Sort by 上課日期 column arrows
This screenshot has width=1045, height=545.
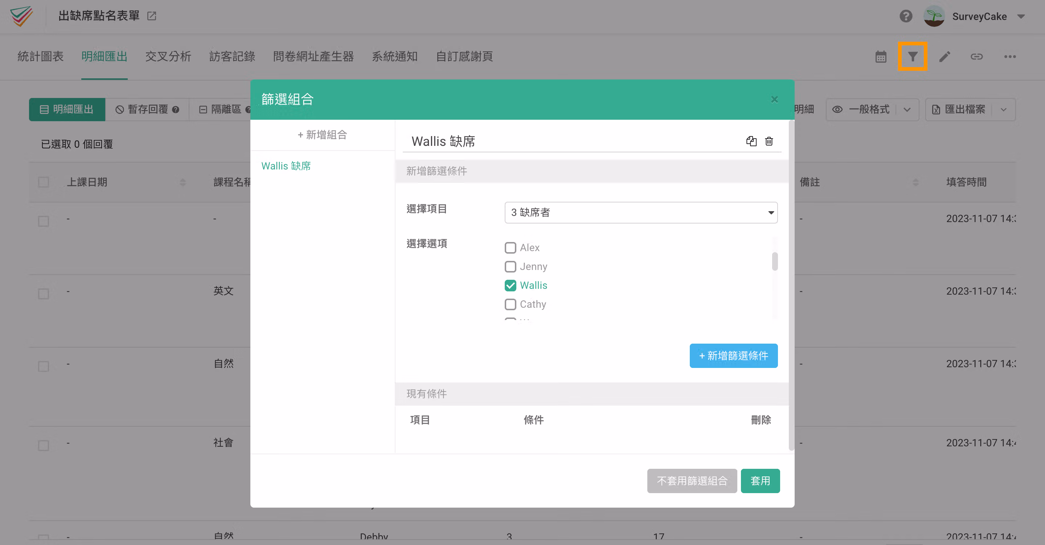183,183
